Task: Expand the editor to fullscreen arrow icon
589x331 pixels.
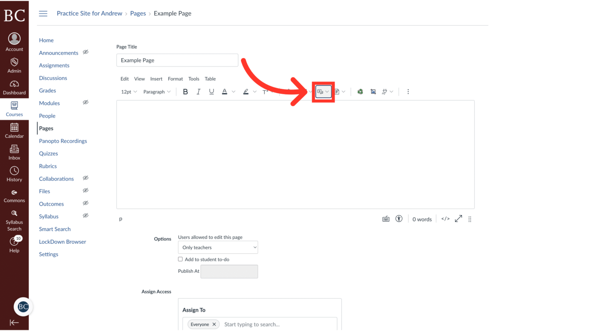Action: tap(458, 219)
